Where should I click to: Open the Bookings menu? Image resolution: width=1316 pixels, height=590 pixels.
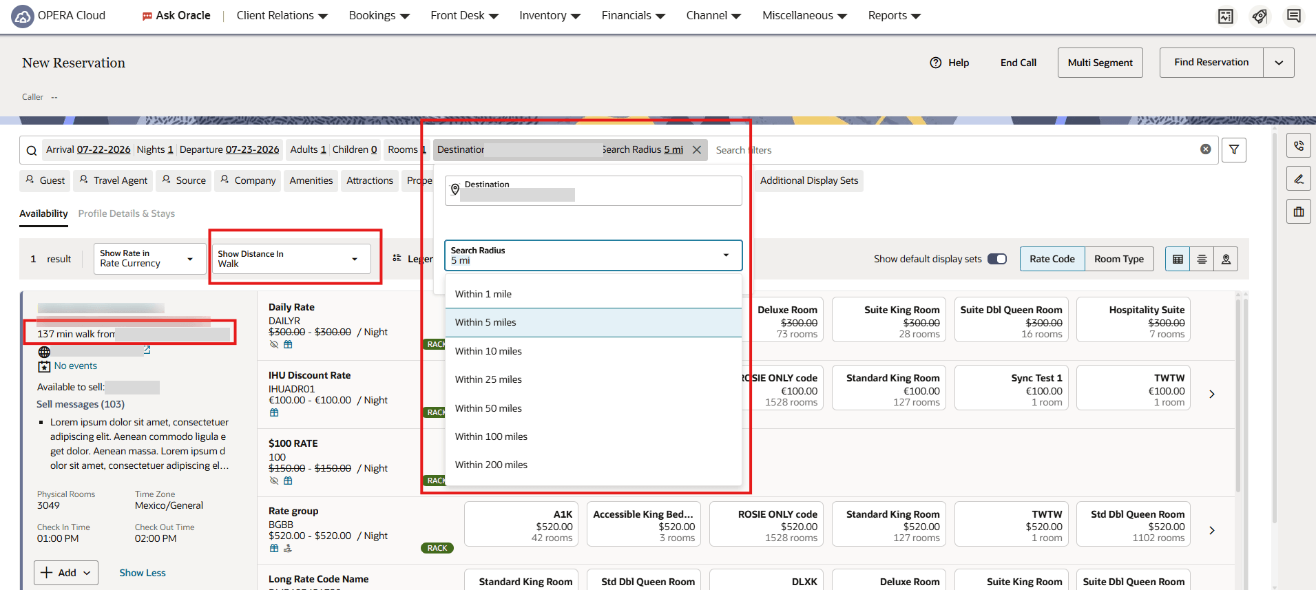click(379, 15)
